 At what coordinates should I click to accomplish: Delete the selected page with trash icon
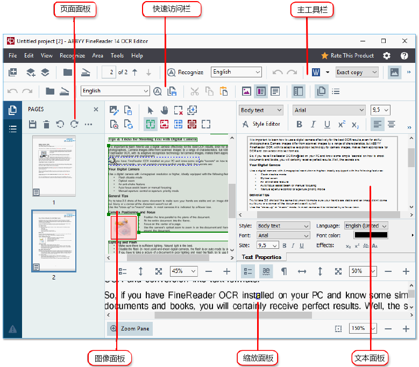pos(47,125)
